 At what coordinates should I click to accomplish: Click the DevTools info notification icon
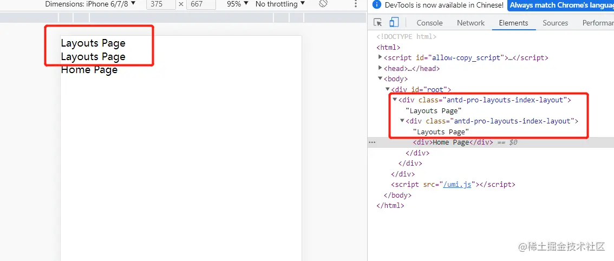pos(376,5)
